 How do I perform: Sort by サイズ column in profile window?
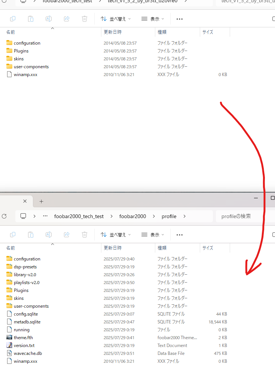point(208,248)
